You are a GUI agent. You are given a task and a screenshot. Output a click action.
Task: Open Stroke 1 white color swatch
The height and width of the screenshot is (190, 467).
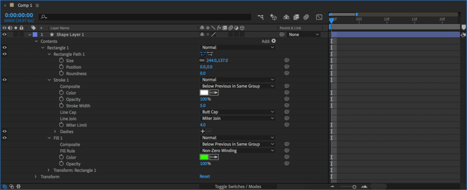point(204,93)
